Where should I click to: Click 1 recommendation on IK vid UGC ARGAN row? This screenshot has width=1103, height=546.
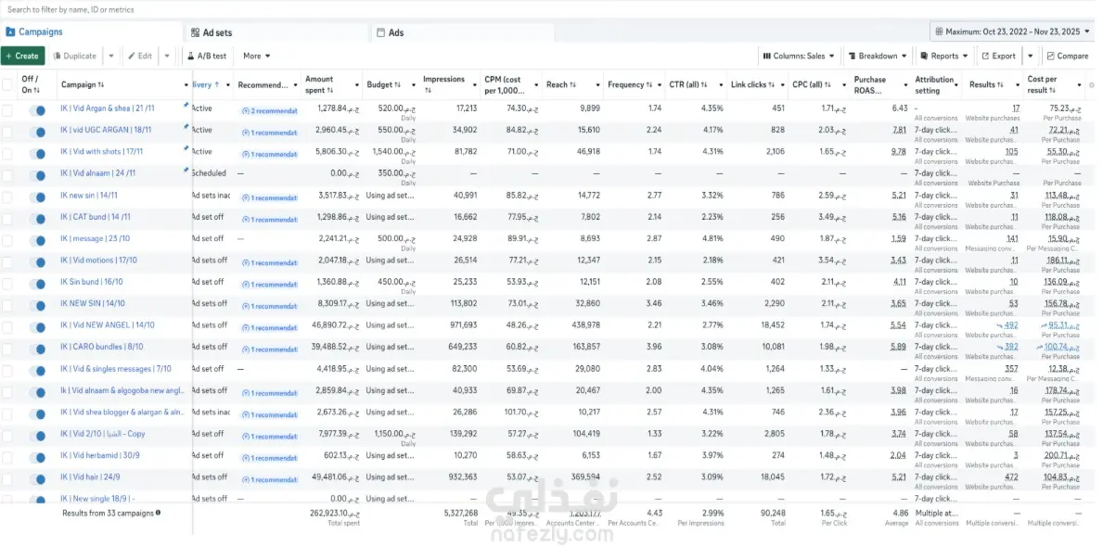tap(269, 133)
